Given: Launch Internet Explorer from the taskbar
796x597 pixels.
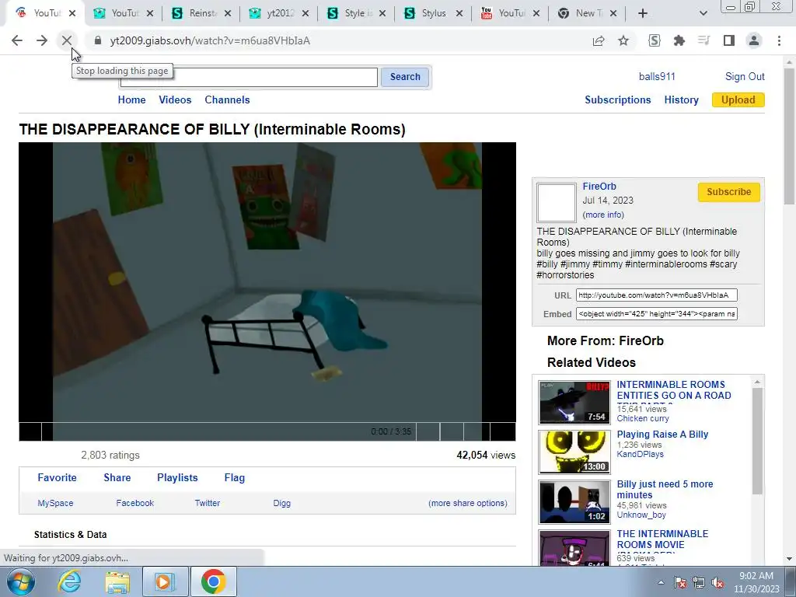Looking at the screenshot, I should coord(69,581).
